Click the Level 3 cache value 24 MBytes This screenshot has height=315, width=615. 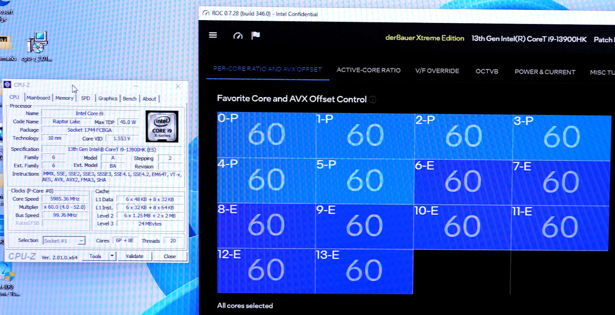point(150,224)
